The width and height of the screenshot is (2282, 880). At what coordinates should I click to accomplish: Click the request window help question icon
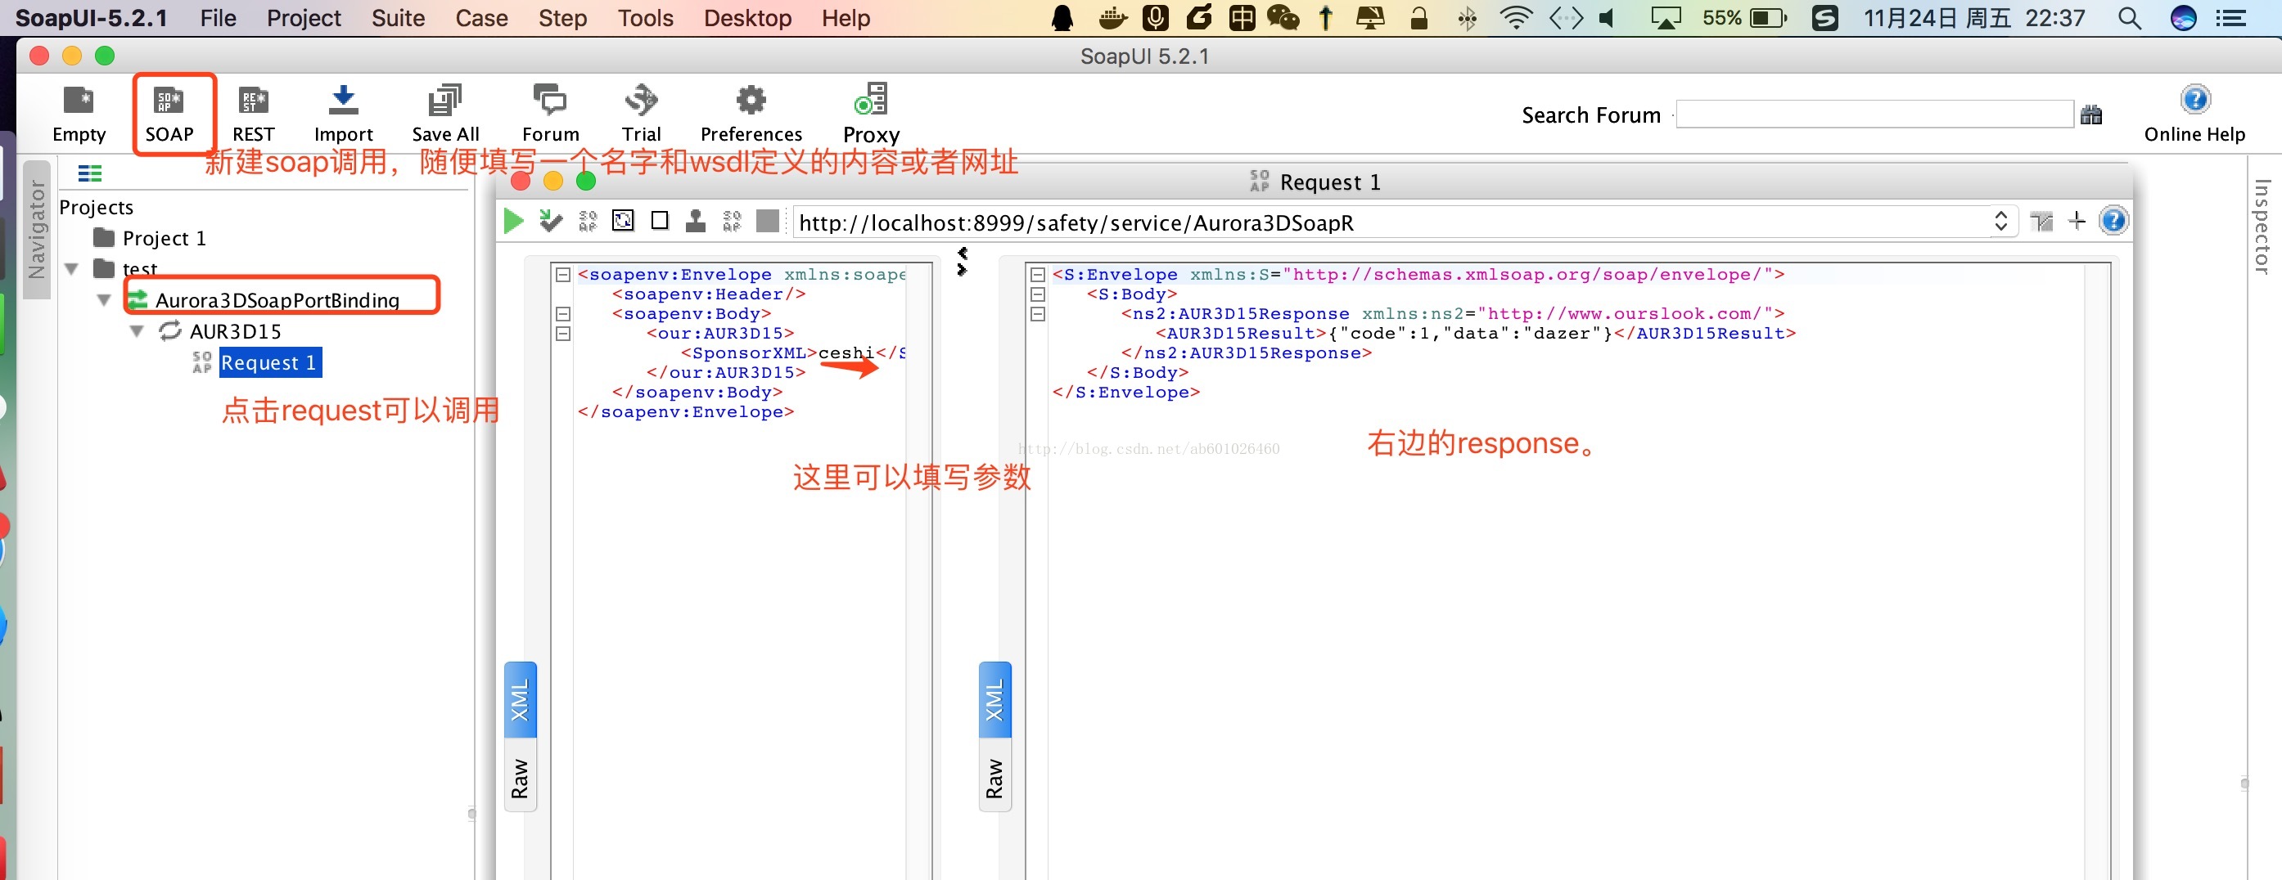pyautogui.click(x=2113, y=221)
